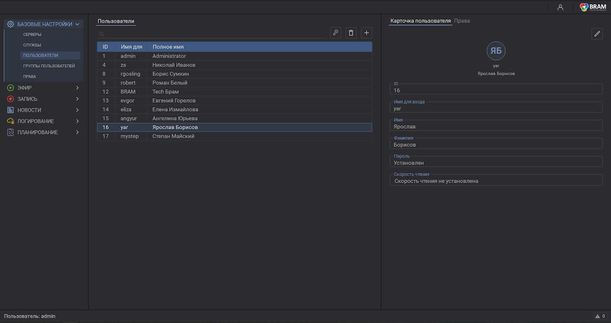Click the search magnifier icon
Viewport: 611px width, 323px height.
coord(101,34)
